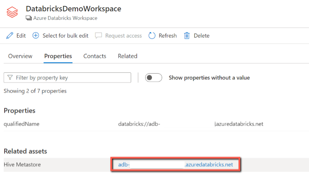Click the 'Show properties without a value' label

click(209, 78)
